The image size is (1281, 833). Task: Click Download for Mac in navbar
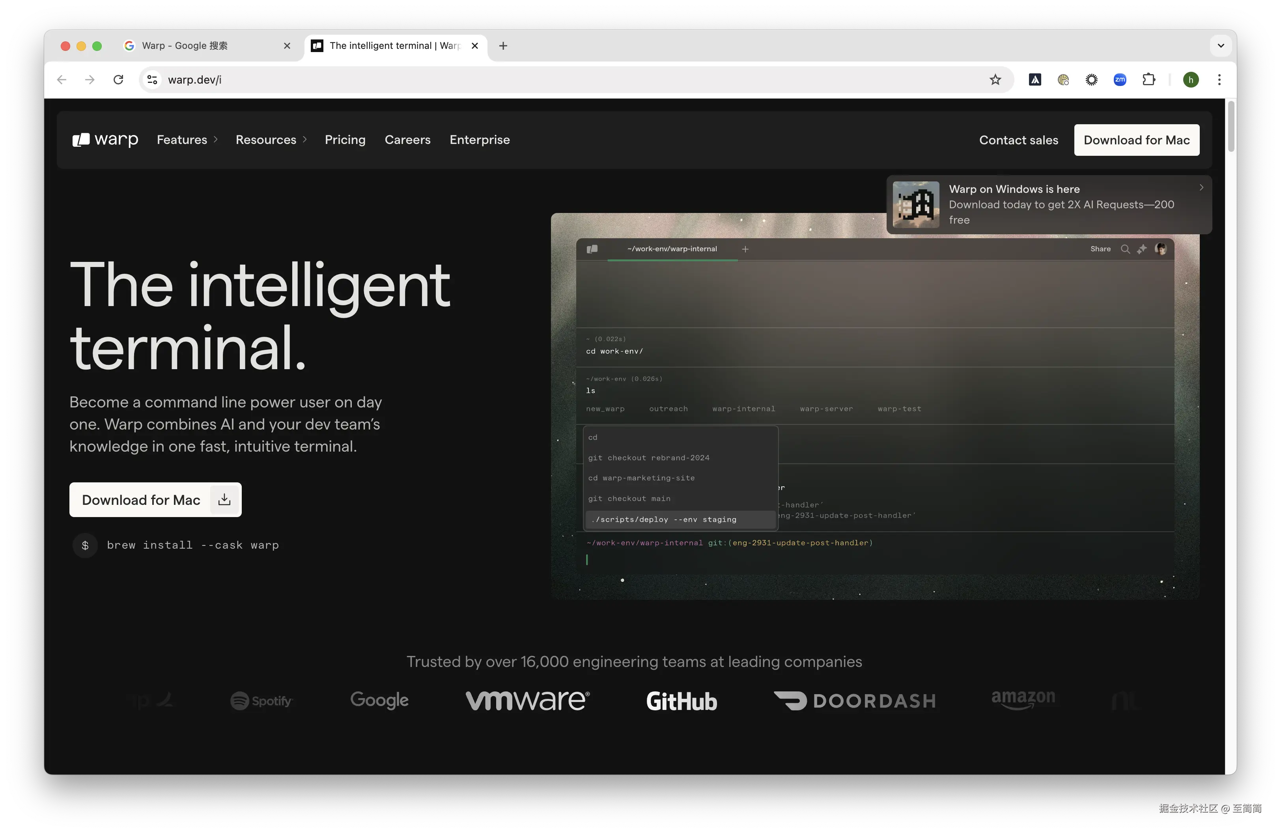1137,140
